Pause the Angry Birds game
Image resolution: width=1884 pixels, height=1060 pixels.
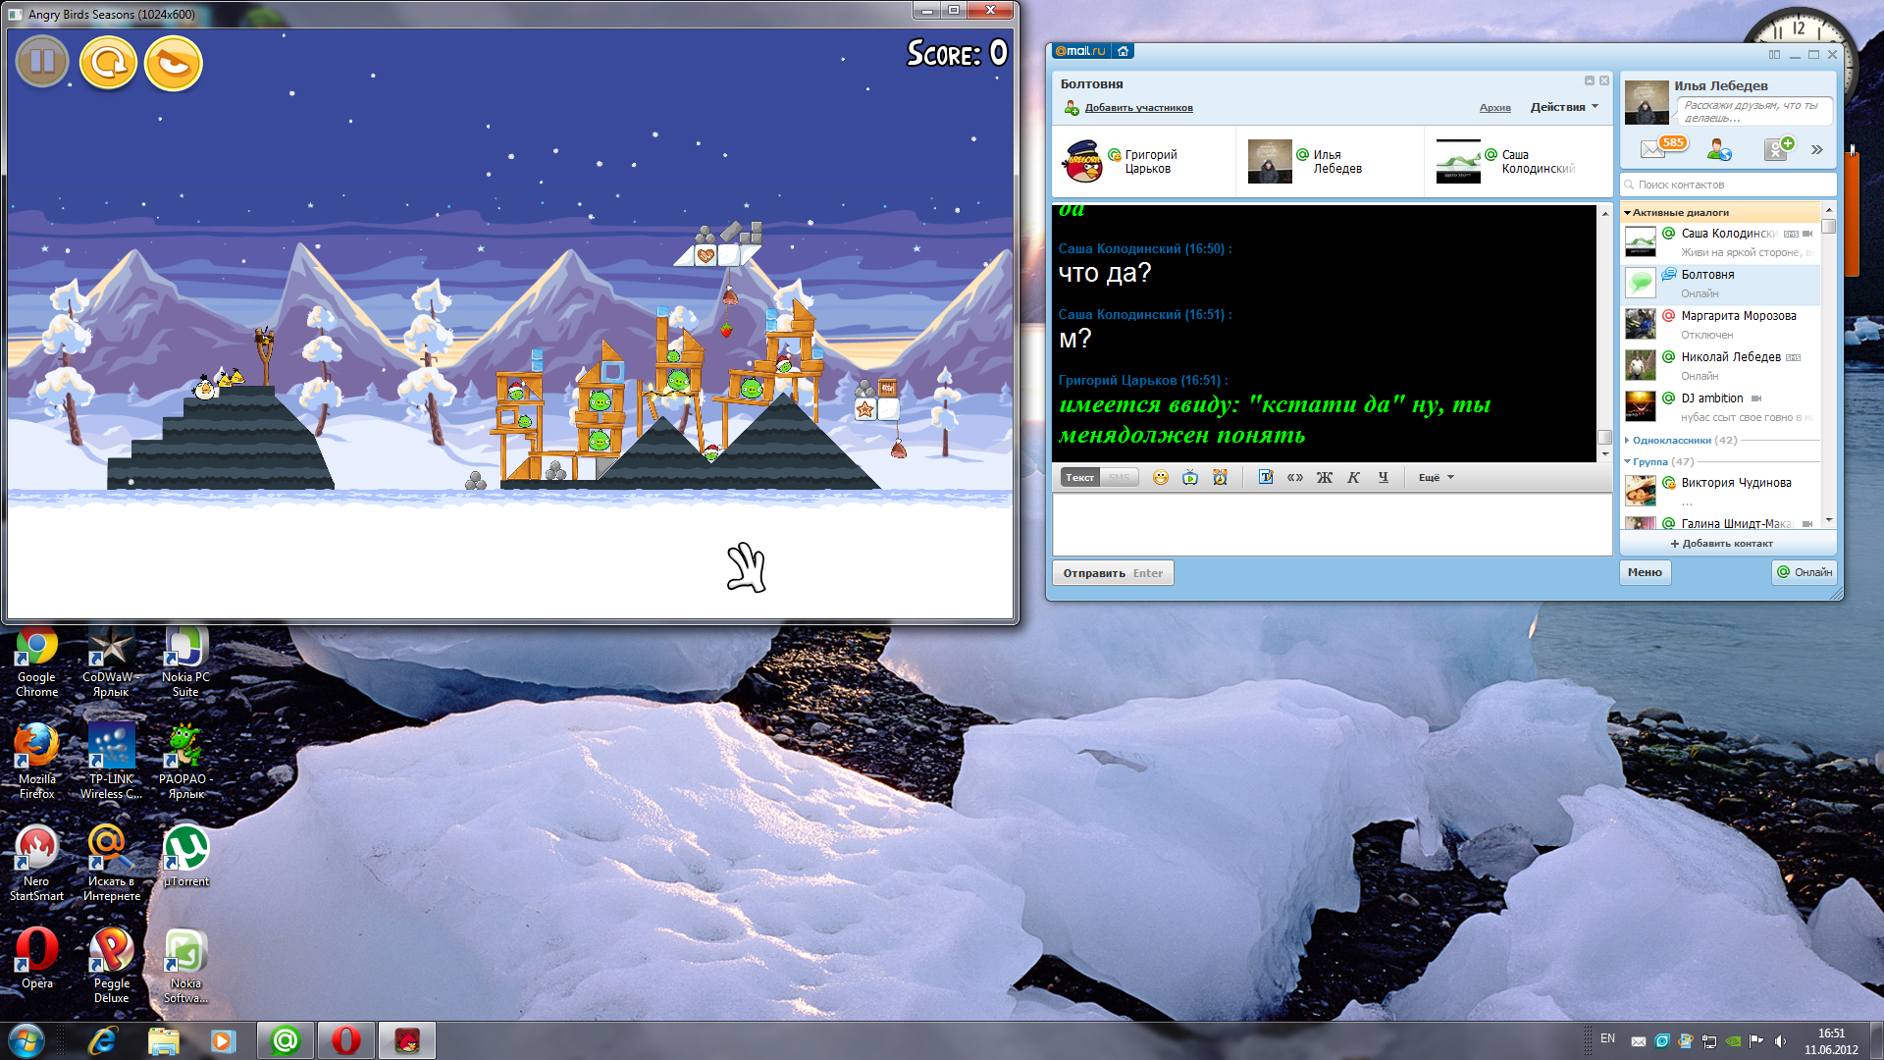pos(42,62)
